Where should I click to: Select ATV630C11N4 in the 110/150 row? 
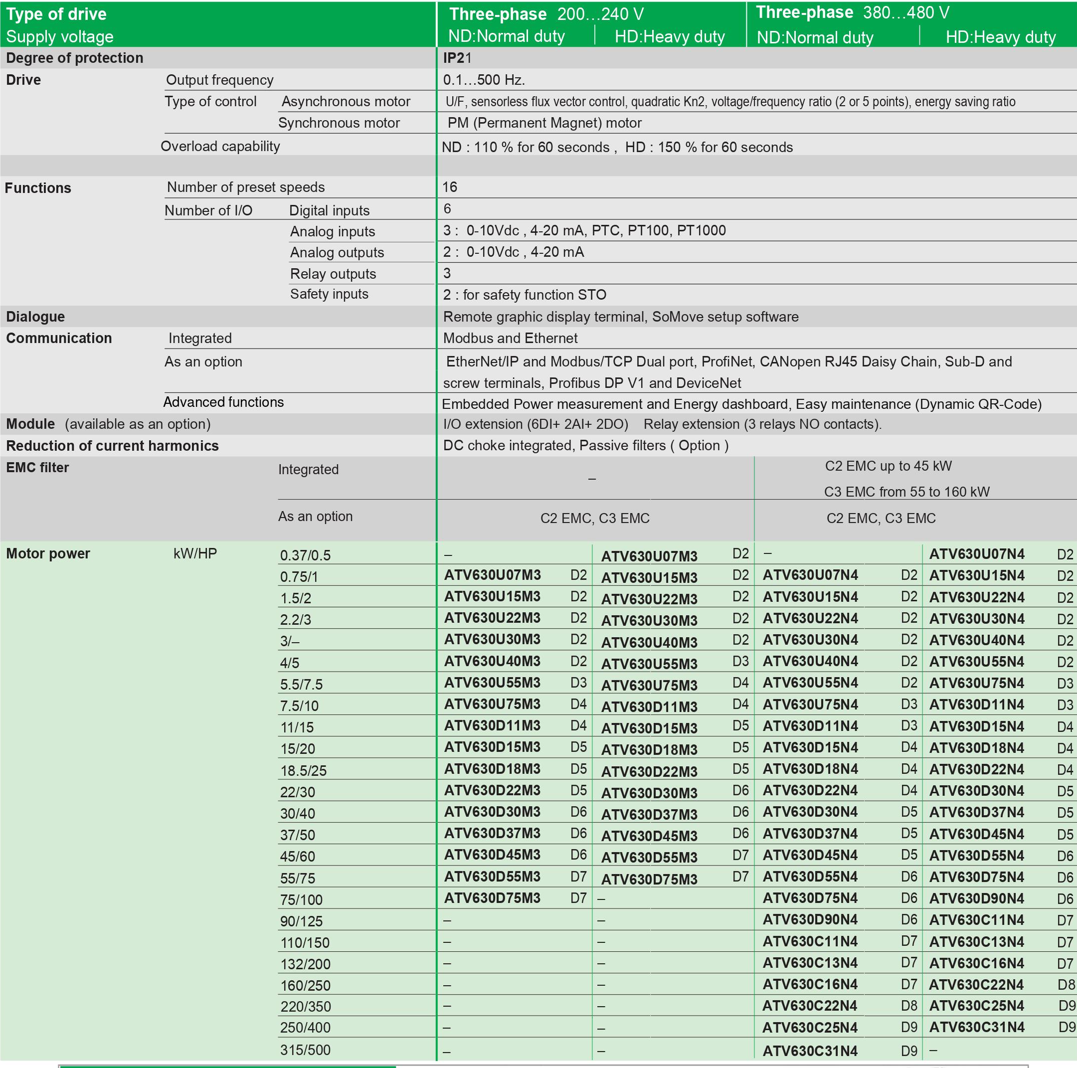pos(810,941)
